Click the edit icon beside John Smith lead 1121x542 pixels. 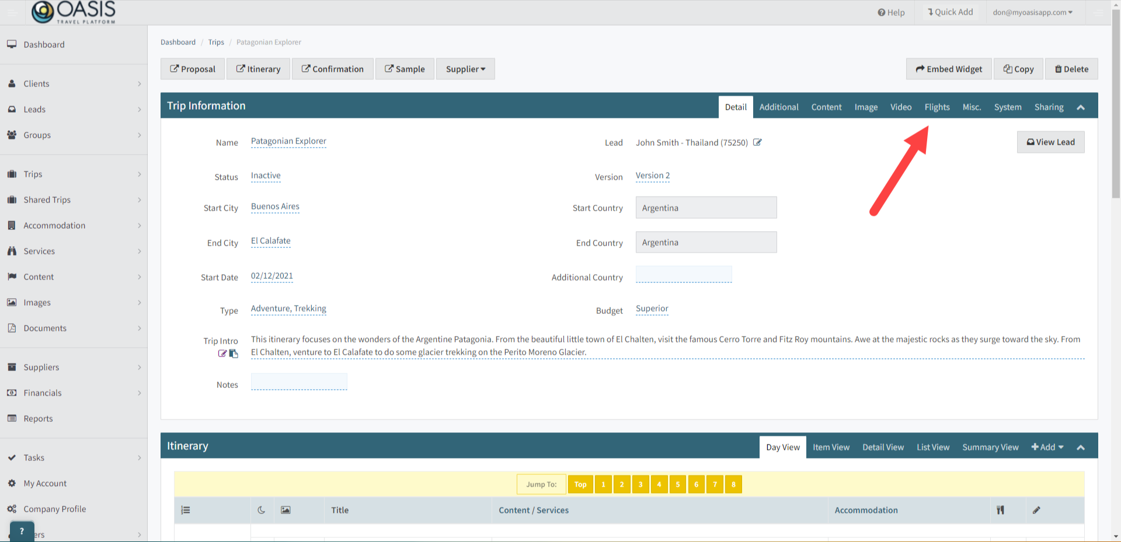757,141
